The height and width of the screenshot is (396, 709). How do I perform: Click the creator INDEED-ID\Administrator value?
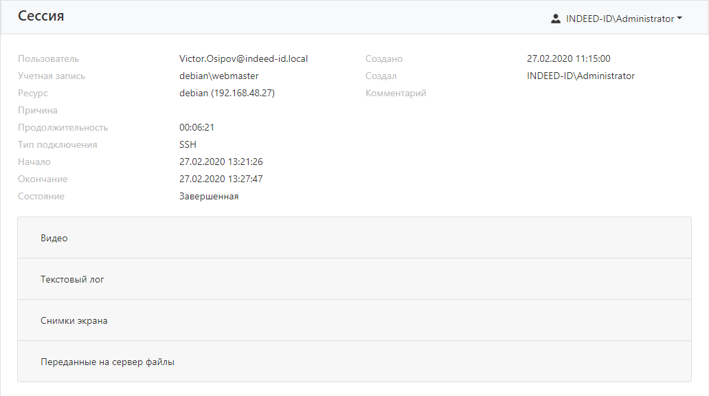581,76
